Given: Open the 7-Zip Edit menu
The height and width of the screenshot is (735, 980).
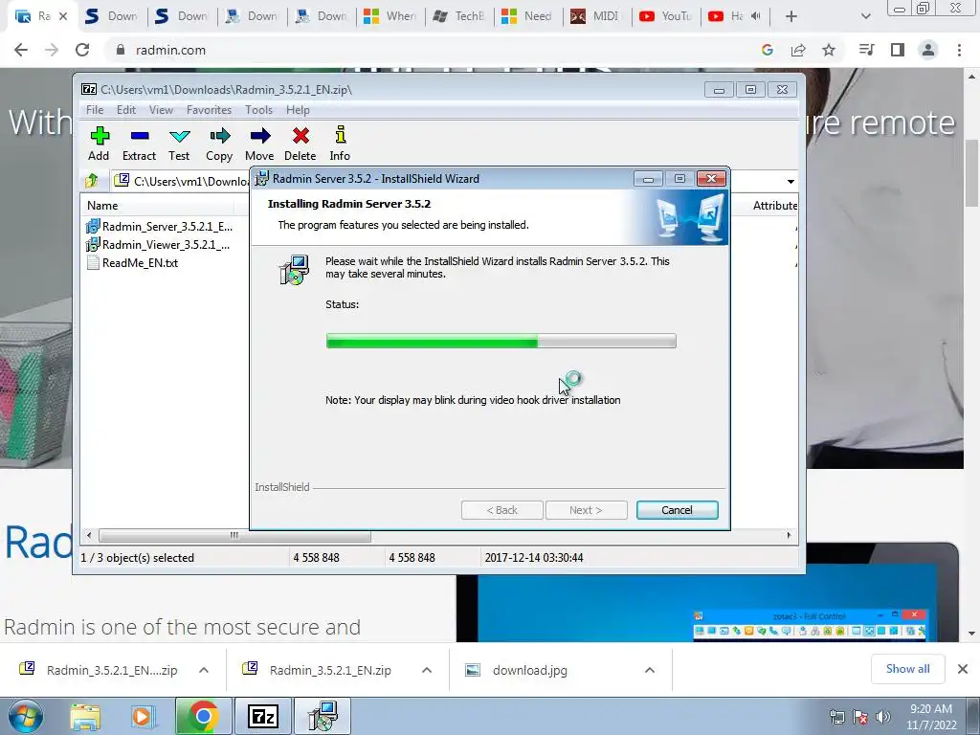Looking at the screenshot, I should coord(125,110).
